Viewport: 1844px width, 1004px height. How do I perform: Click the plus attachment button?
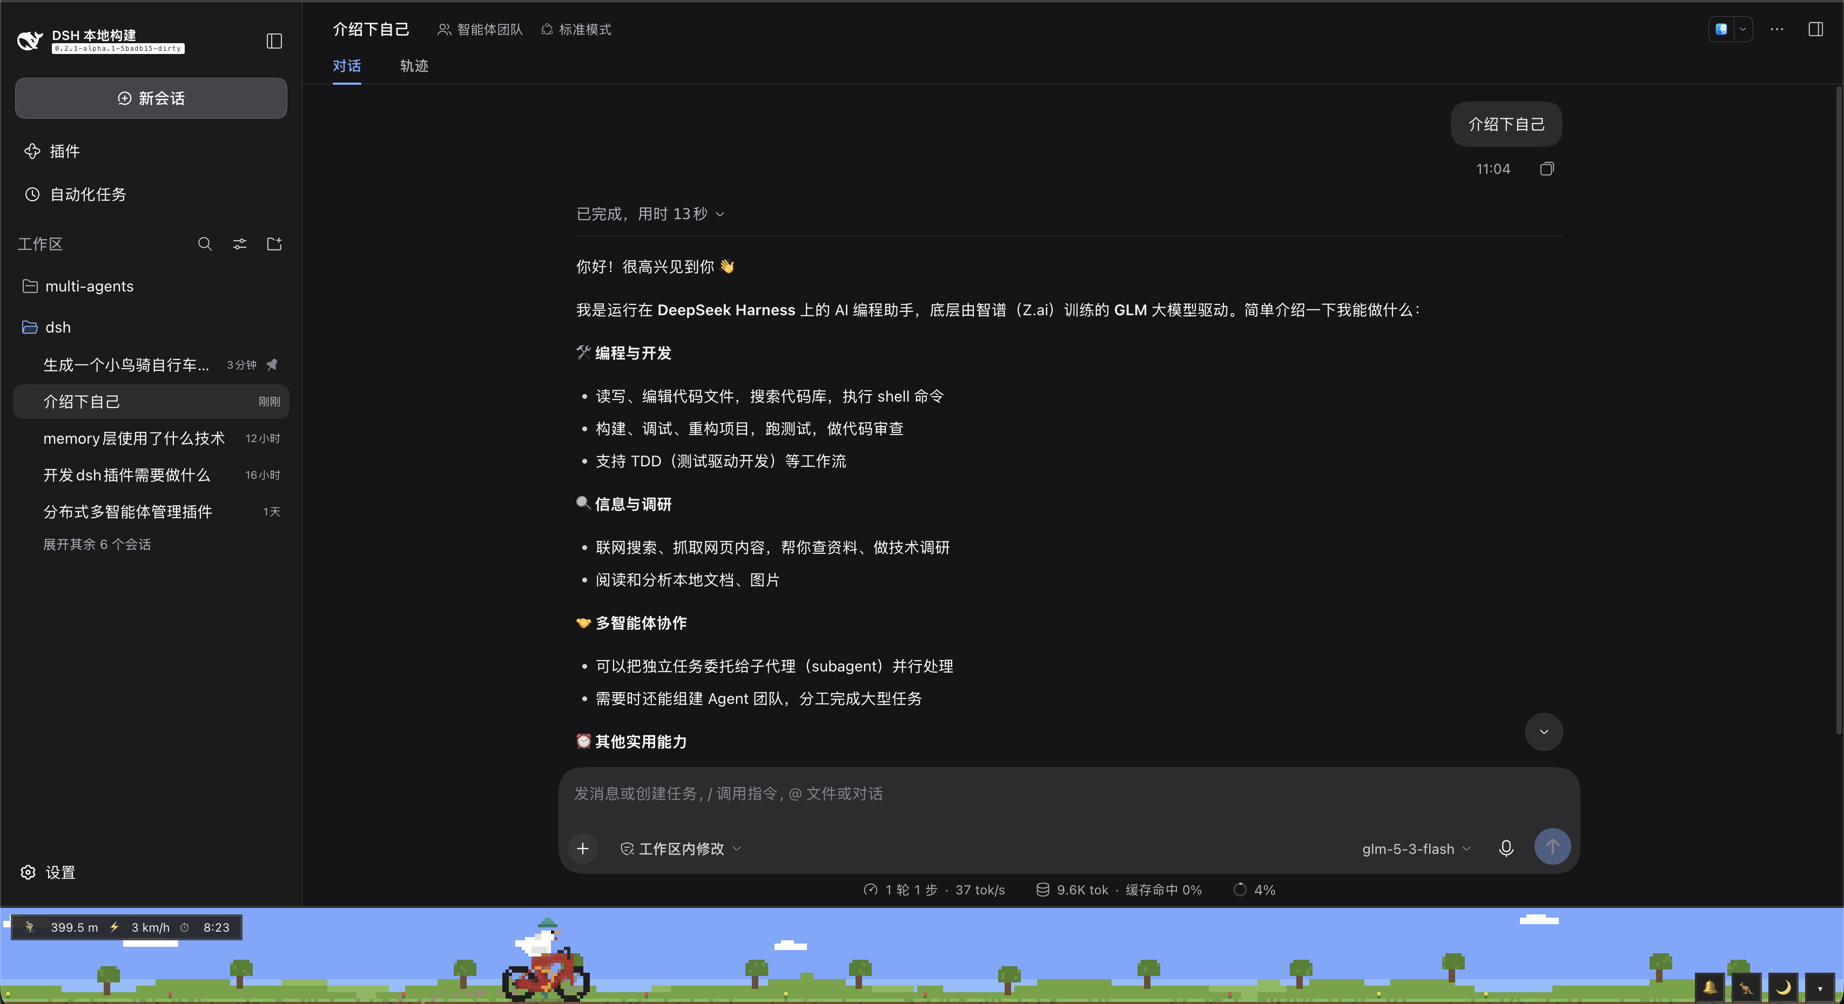tap(583, 848)
